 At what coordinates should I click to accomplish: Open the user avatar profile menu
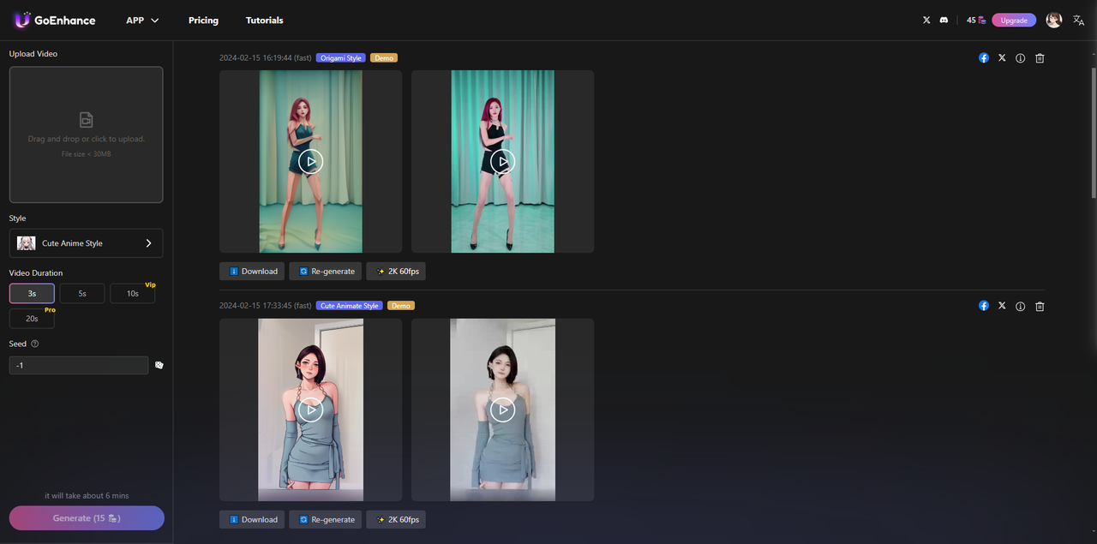pos(1054,20)
